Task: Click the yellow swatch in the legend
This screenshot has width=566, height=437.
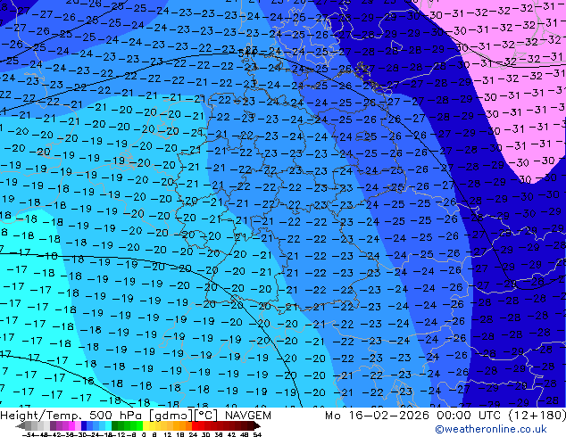Action: (x=146, y=426)
